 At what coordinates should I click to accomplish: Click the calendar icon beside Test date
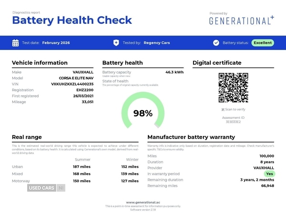click(15, 43)
